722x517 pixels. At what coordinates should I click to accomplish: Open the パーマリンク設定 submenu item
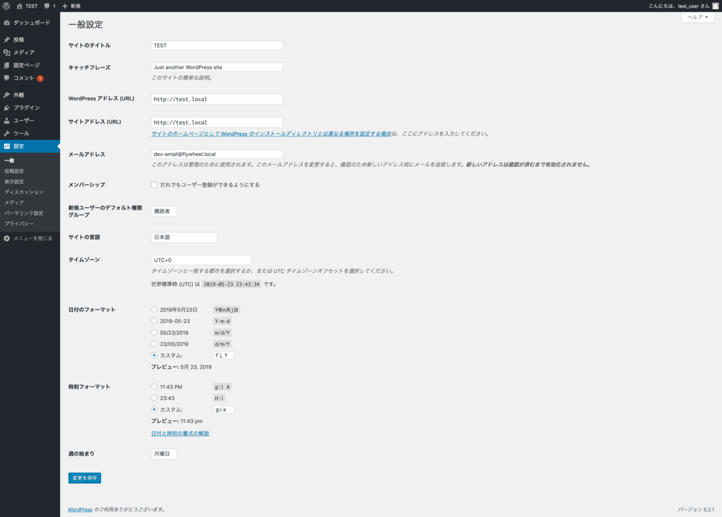24,213
